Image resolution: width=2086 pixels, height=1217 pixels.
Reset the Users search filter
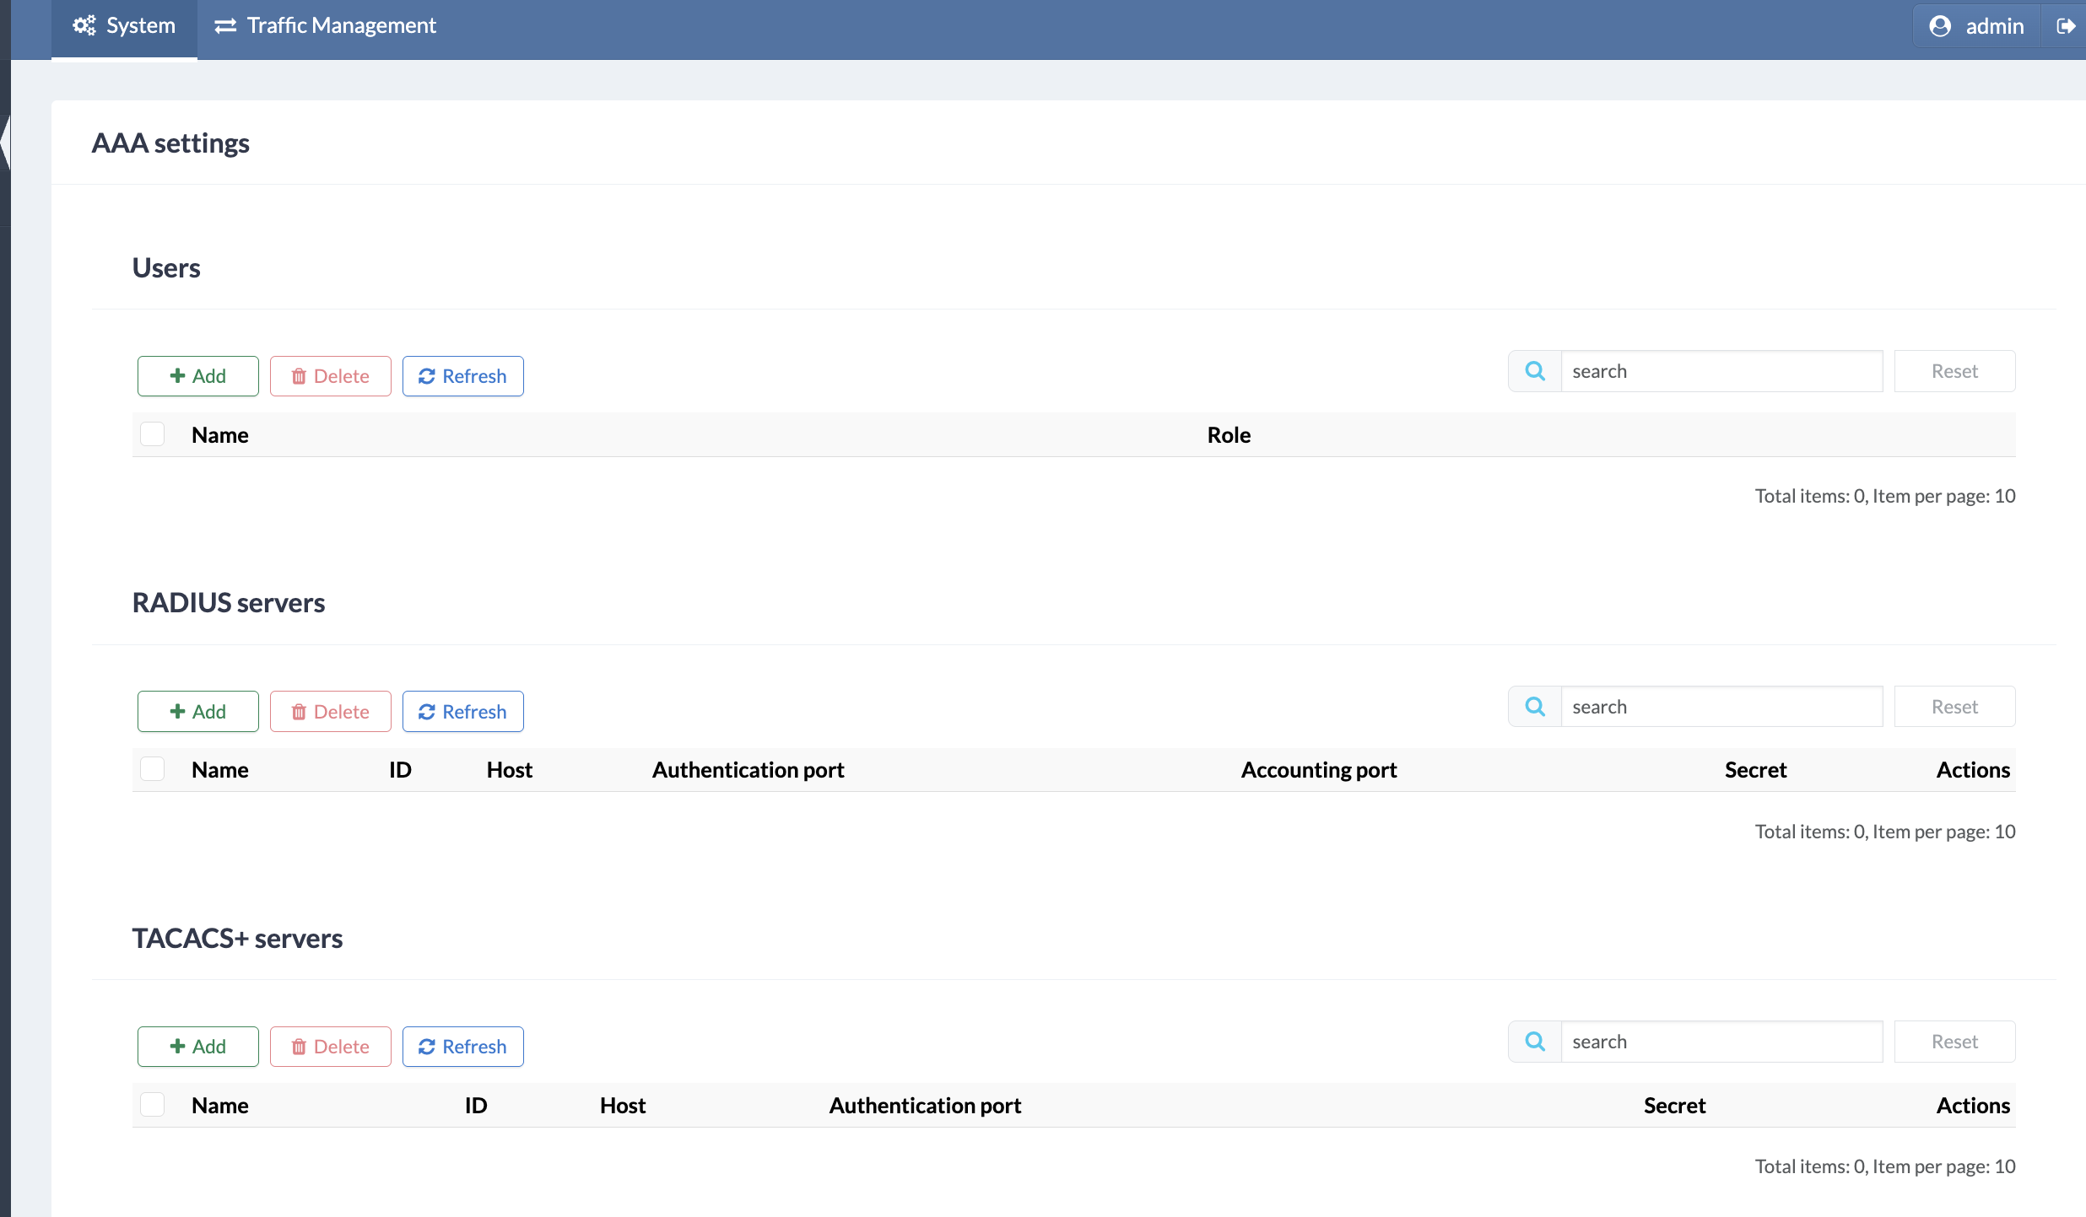click(1954, 371)
